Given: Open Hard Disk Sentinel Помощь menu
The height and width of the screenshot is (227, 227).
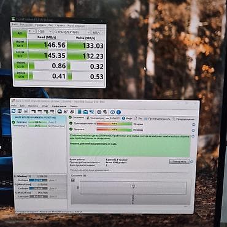Looking at the screenshot, I should 74,106.
